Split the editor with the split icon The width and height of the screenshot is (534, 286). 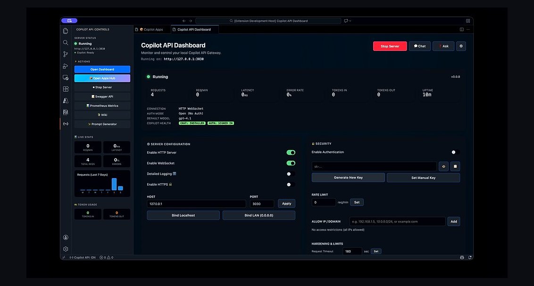tap(462, 30)
